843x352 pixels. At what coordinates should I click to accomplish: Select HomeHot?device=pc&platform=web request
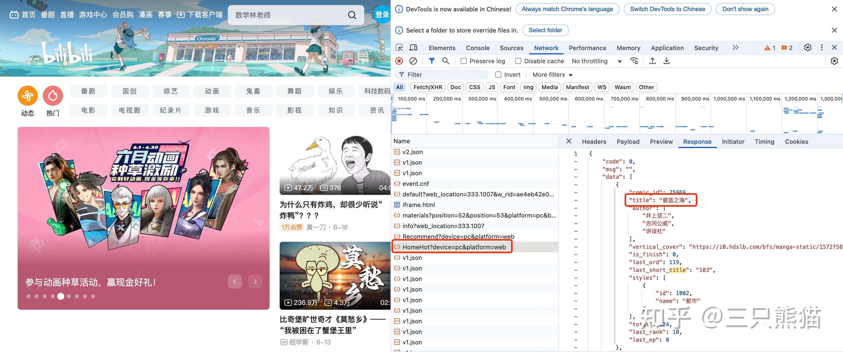(475, 247)
